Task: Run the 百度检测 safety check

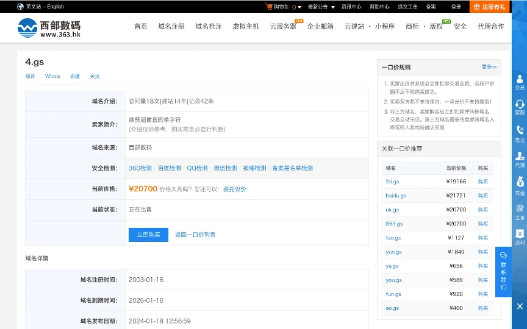Action: click(x=170, y=168)
